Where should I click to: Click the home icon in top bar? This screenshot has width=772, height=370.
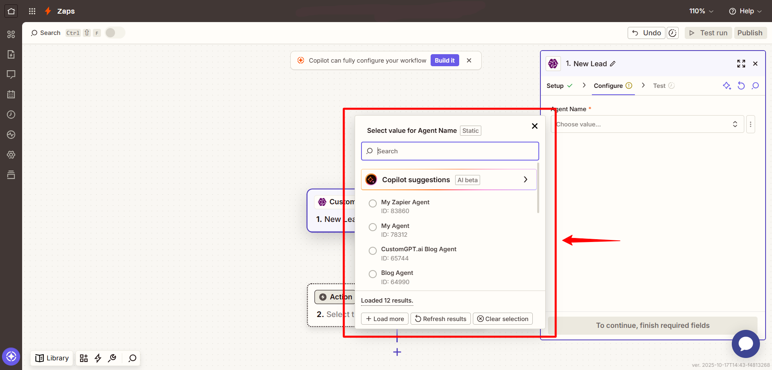[x=11, y=11]
